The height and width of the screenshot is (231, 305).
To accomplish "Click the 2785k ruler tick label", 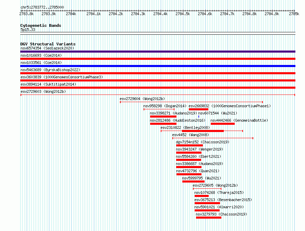I will point(294,14).
